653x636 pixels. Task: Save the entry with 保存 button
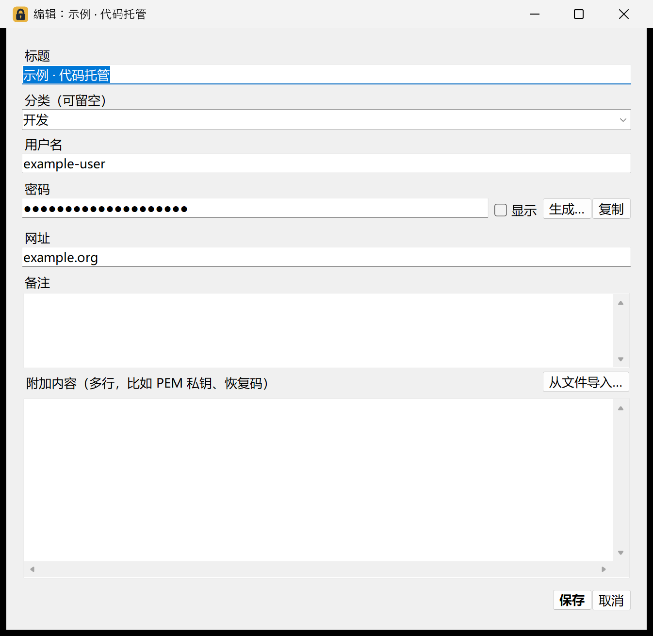(572, 600)
